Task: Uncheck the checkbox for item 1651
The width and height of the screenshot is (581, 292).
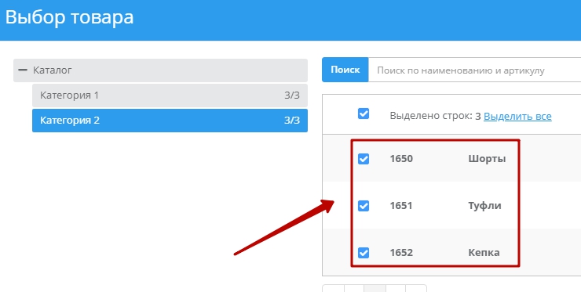Action: coord(364,206)
